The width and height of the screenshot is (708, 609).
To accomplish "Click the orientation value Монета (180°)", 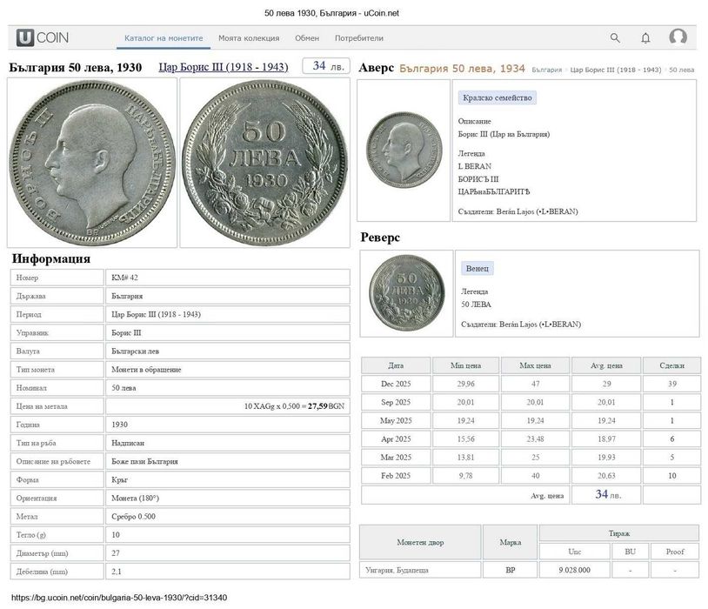I will (x=135, y=498).
